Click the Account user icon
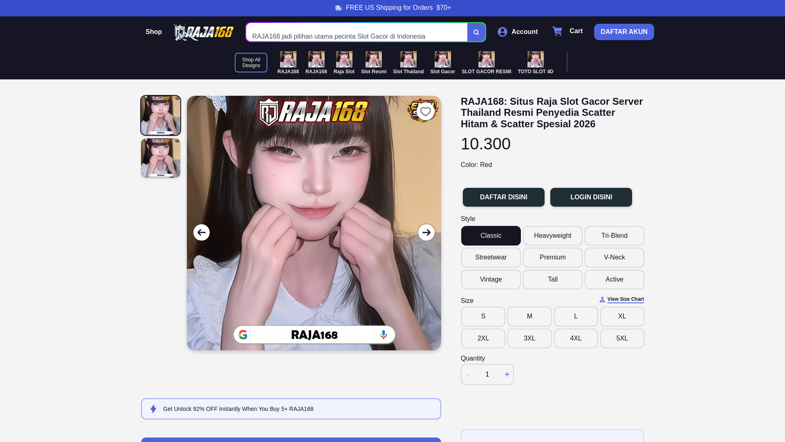The width and height of the screenshot is (785, 442). pos(502,32)
